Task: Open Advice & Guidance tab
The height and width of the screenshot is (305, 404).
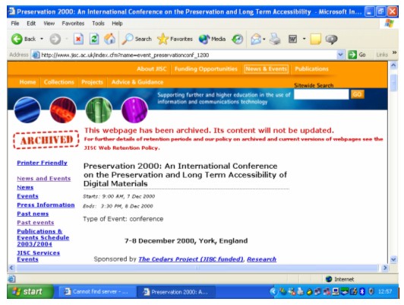Action: pos(137,82)
